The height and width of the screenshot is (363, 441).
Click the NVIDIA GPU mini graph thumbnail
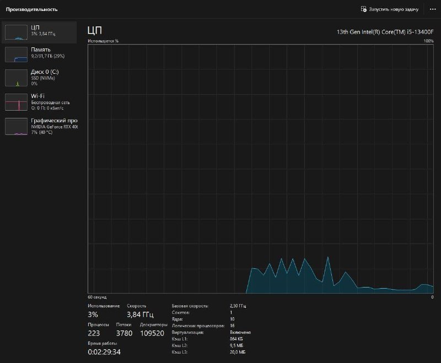(16, 126)
